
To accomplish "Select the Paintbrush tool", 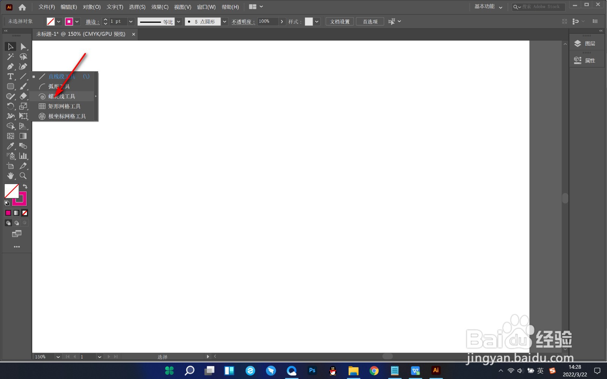I will click(x=23, y=86).
